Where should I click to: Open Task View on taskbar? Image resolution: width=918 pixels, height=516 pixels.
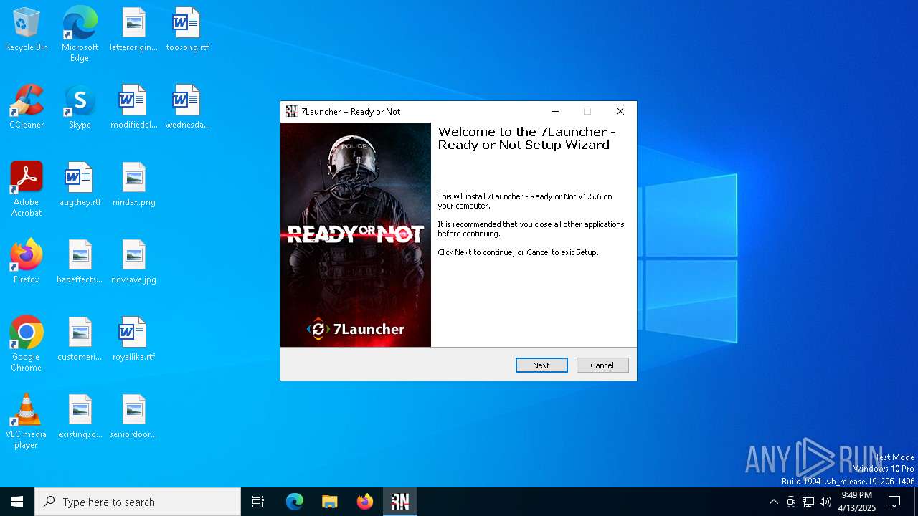coord(258,502)
